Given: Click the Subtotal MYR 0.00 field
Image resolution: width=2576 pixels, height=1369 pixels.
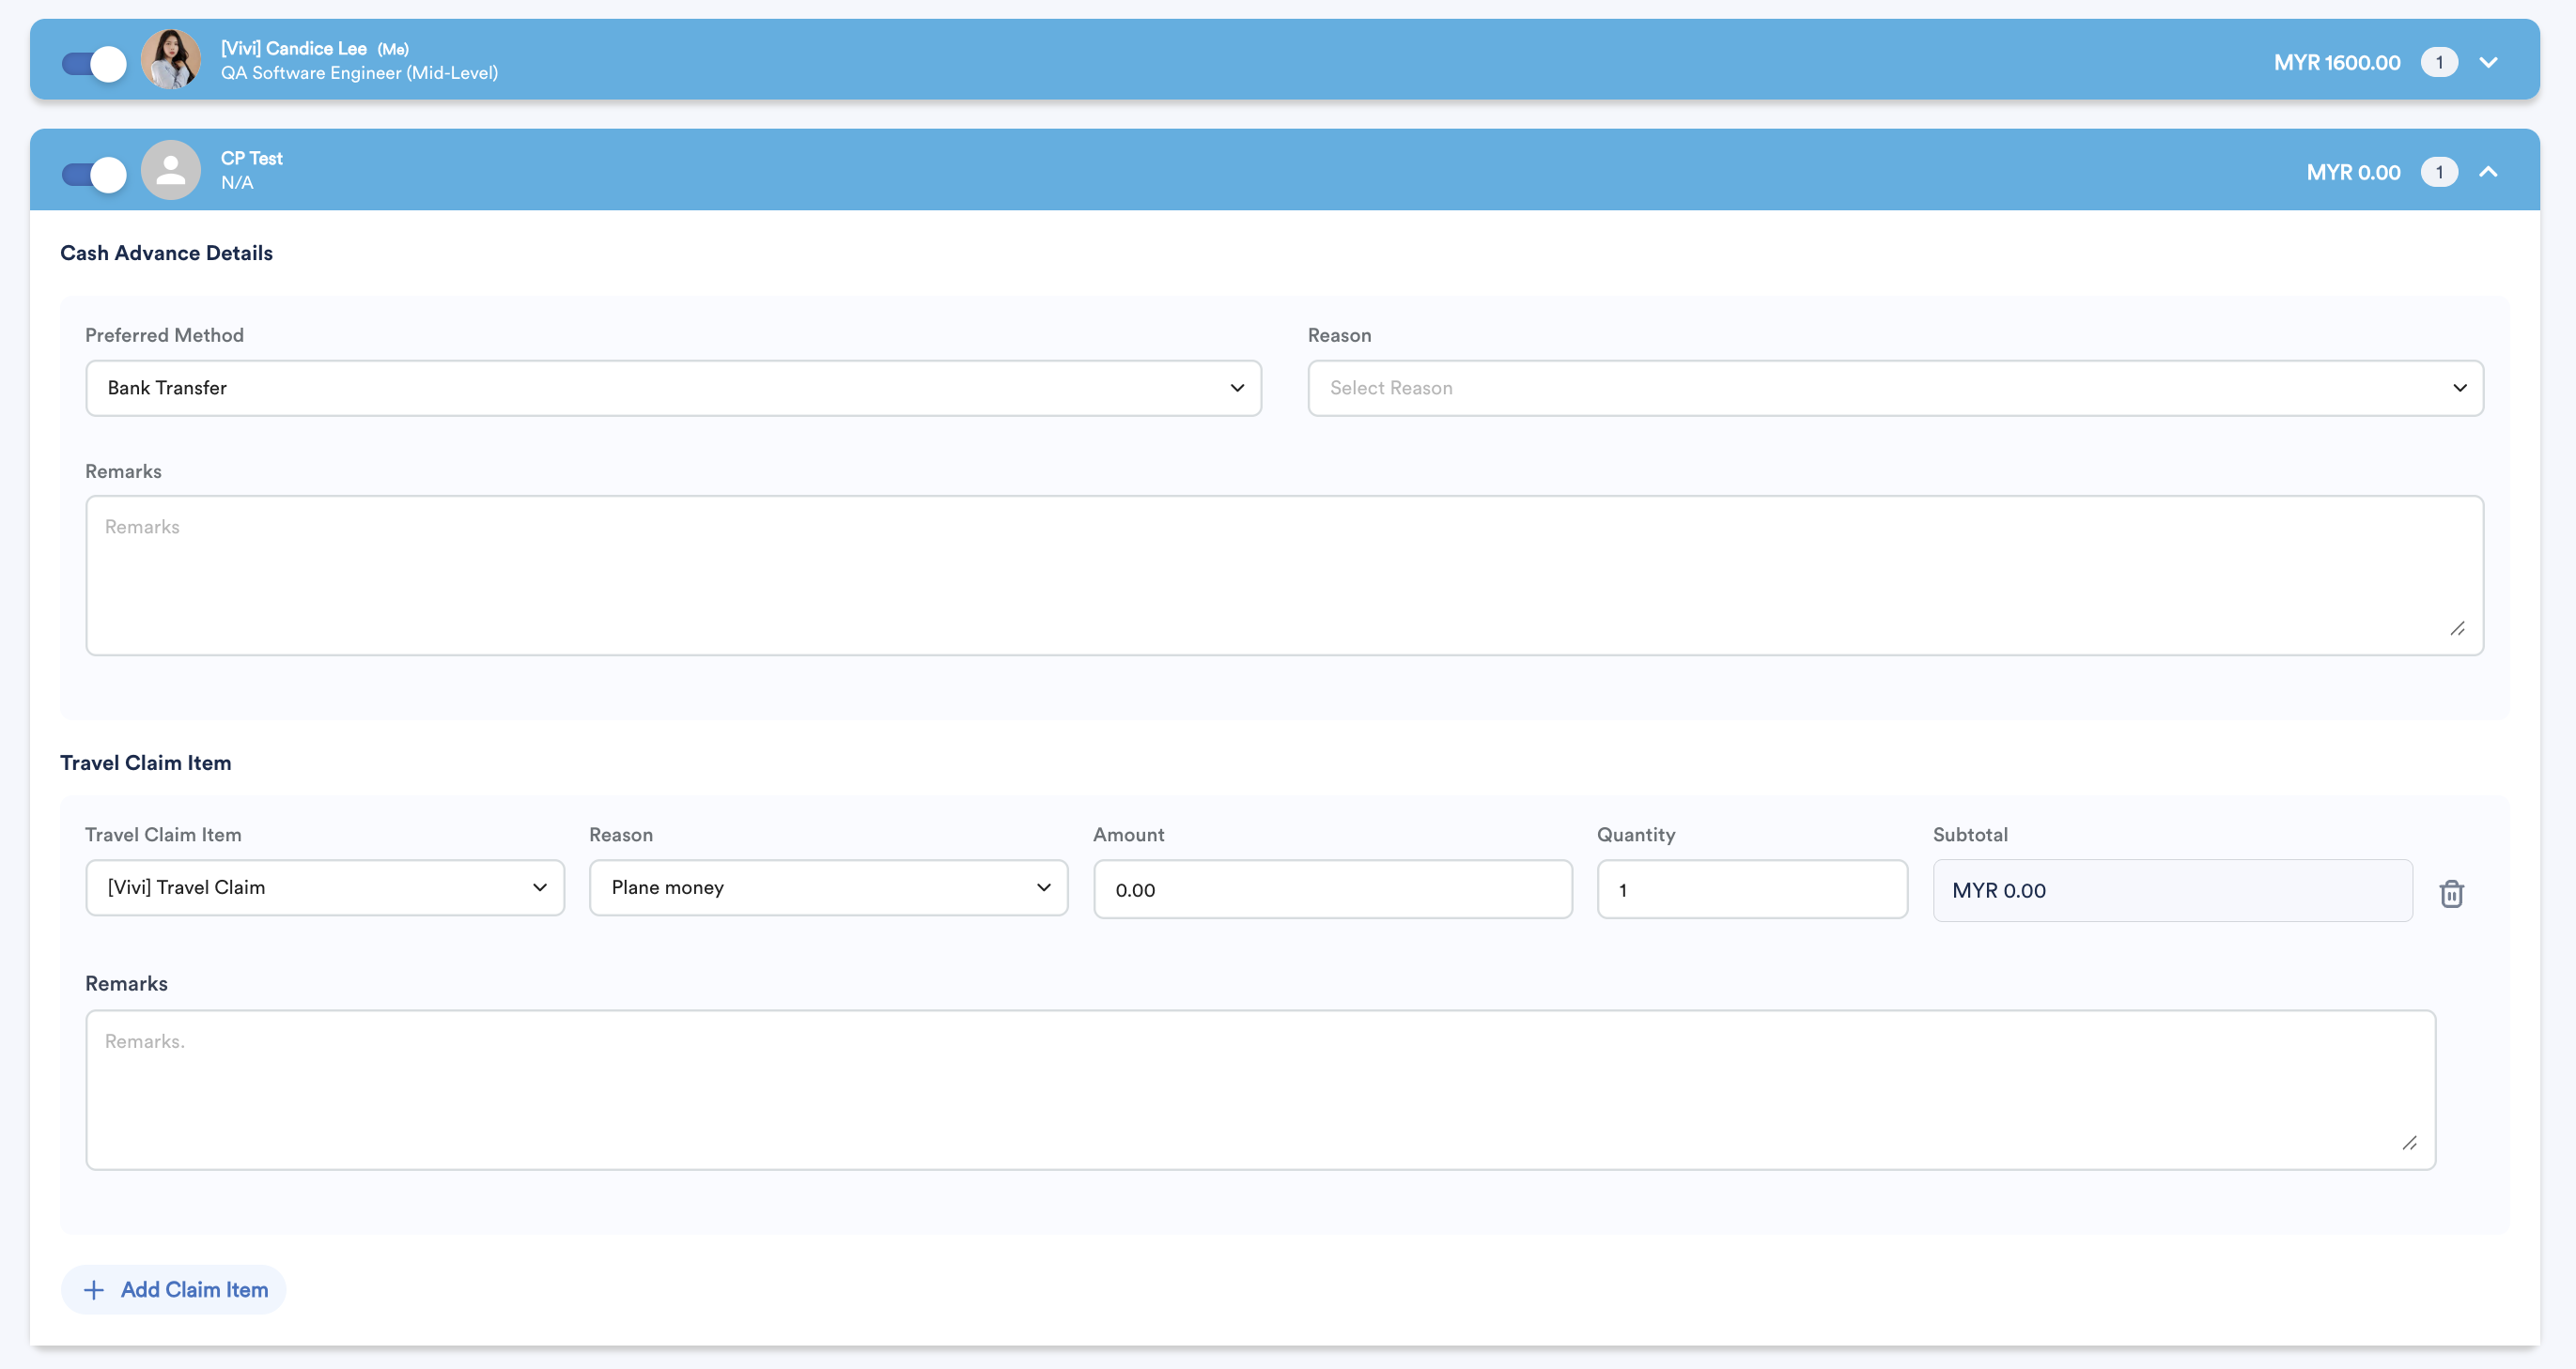Looking at the screenshot, I should click(x=2172, y=890).
